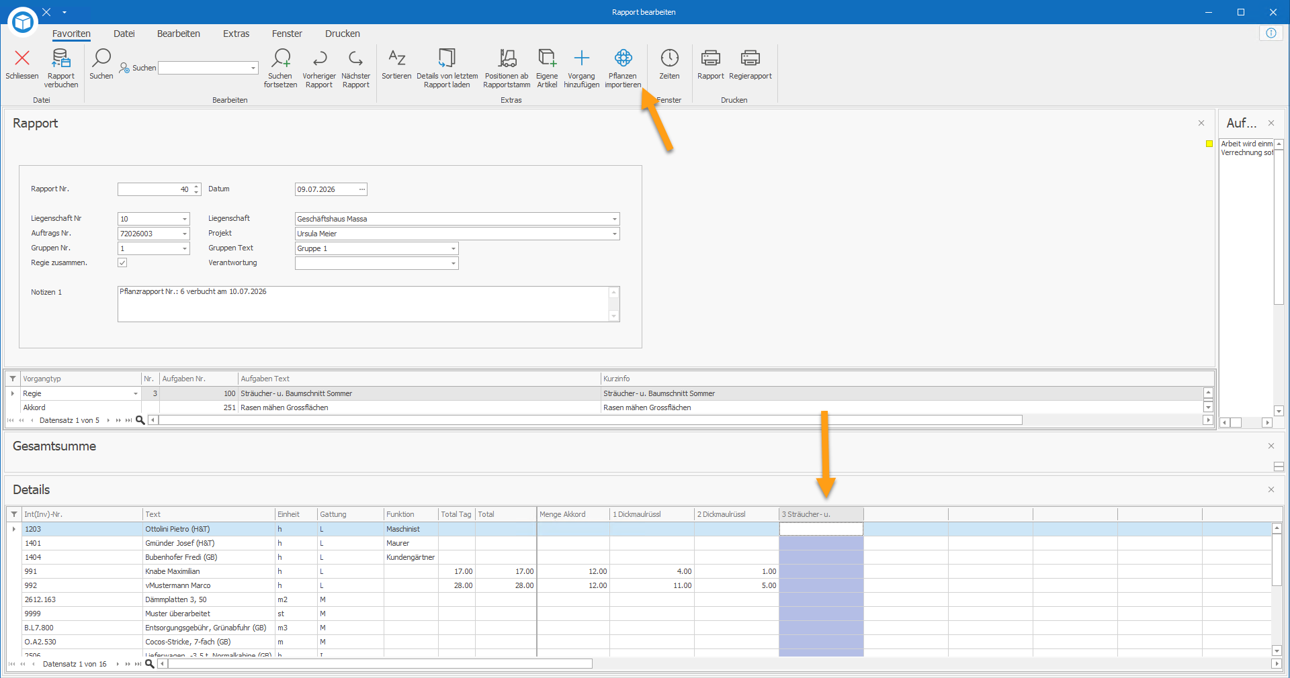This screenshot has width=1290, height=678.
Task: Open the Zeiten window
Action: click(669, 58)
